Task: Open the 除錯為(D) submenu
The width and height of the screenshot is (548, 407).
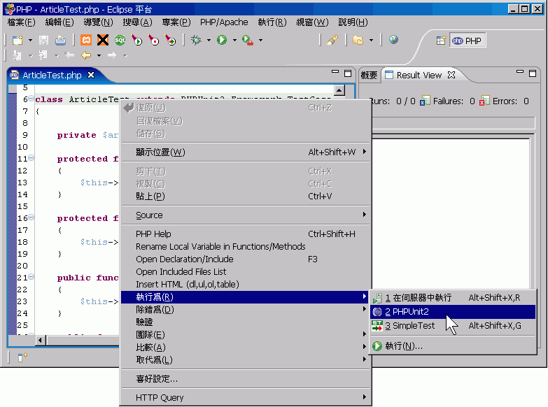Action: pyautogui.click(x=246, y=310)
